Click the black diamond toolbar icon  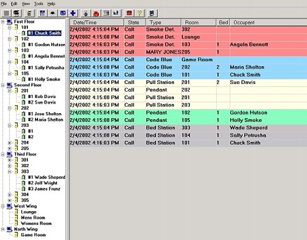pyautogui.click(x=53, y=13)
